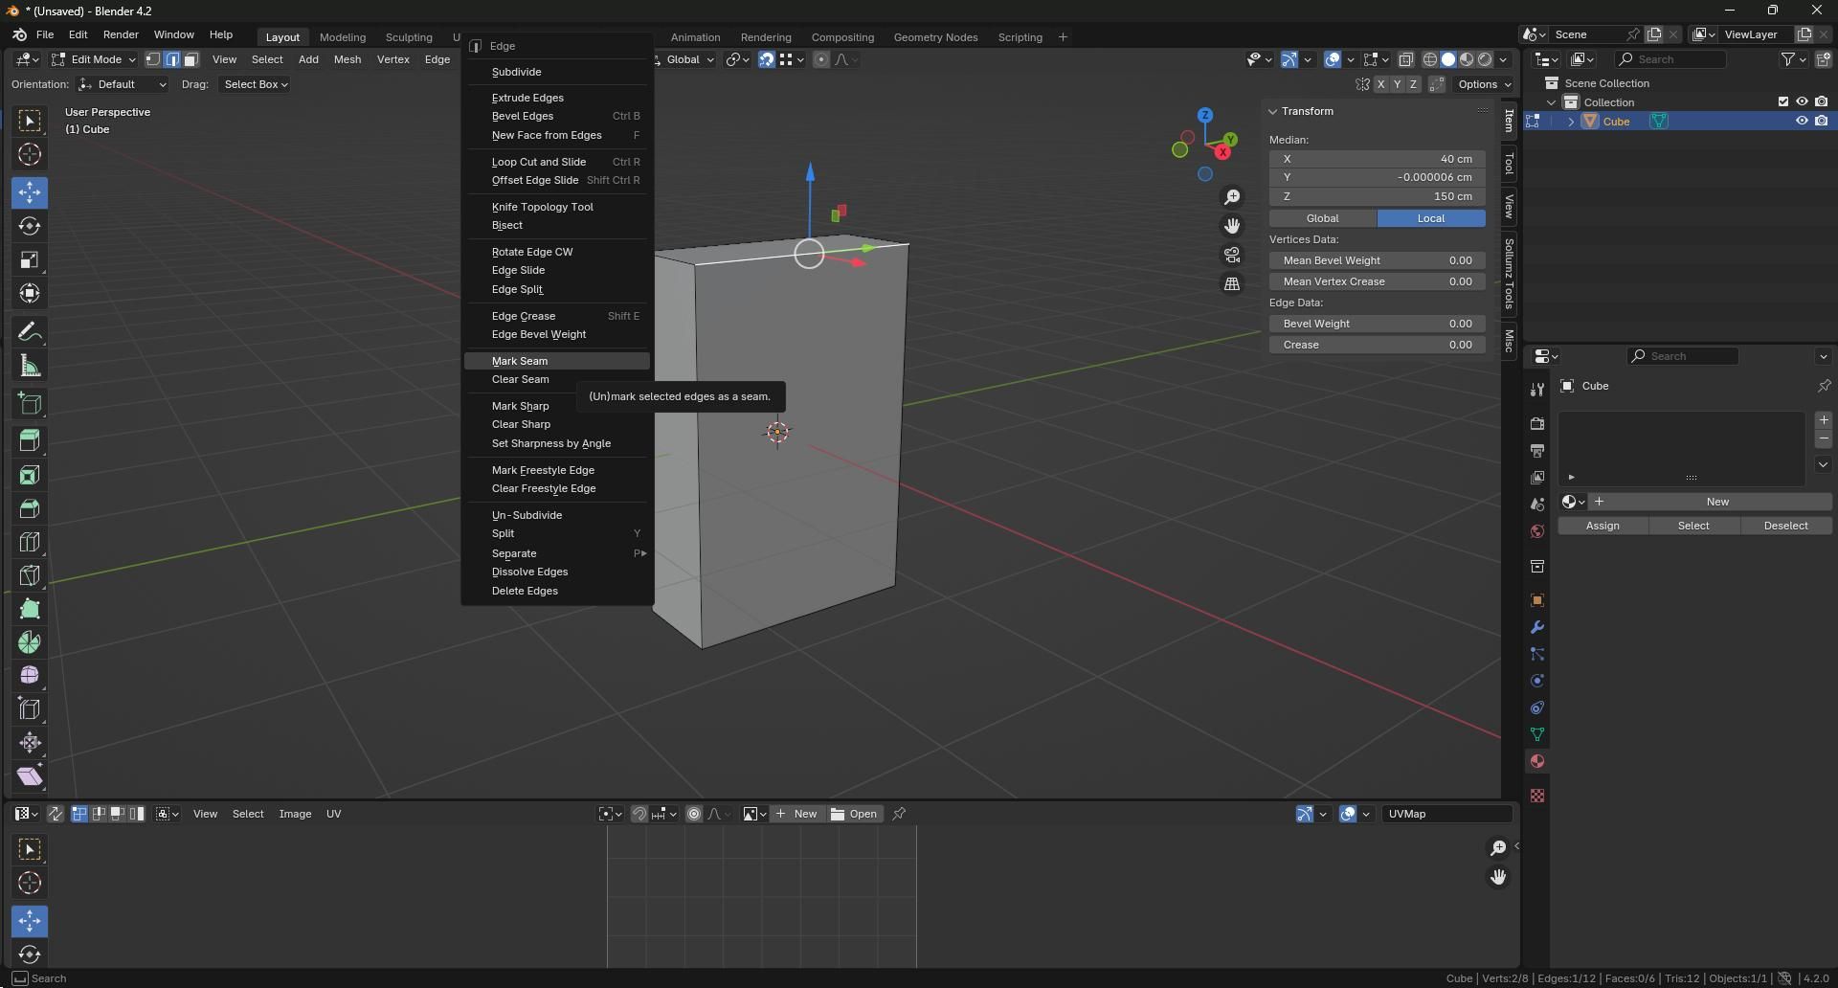Adjust the Bevel Weight slider
Image resolution: width=1838 pixels, height=988 pixels.
click(1377, 323)
